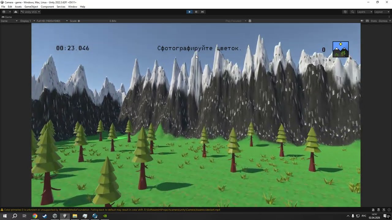Open the Window menu
The width and height of the screenshot is (392, 220).
(73, 7)
